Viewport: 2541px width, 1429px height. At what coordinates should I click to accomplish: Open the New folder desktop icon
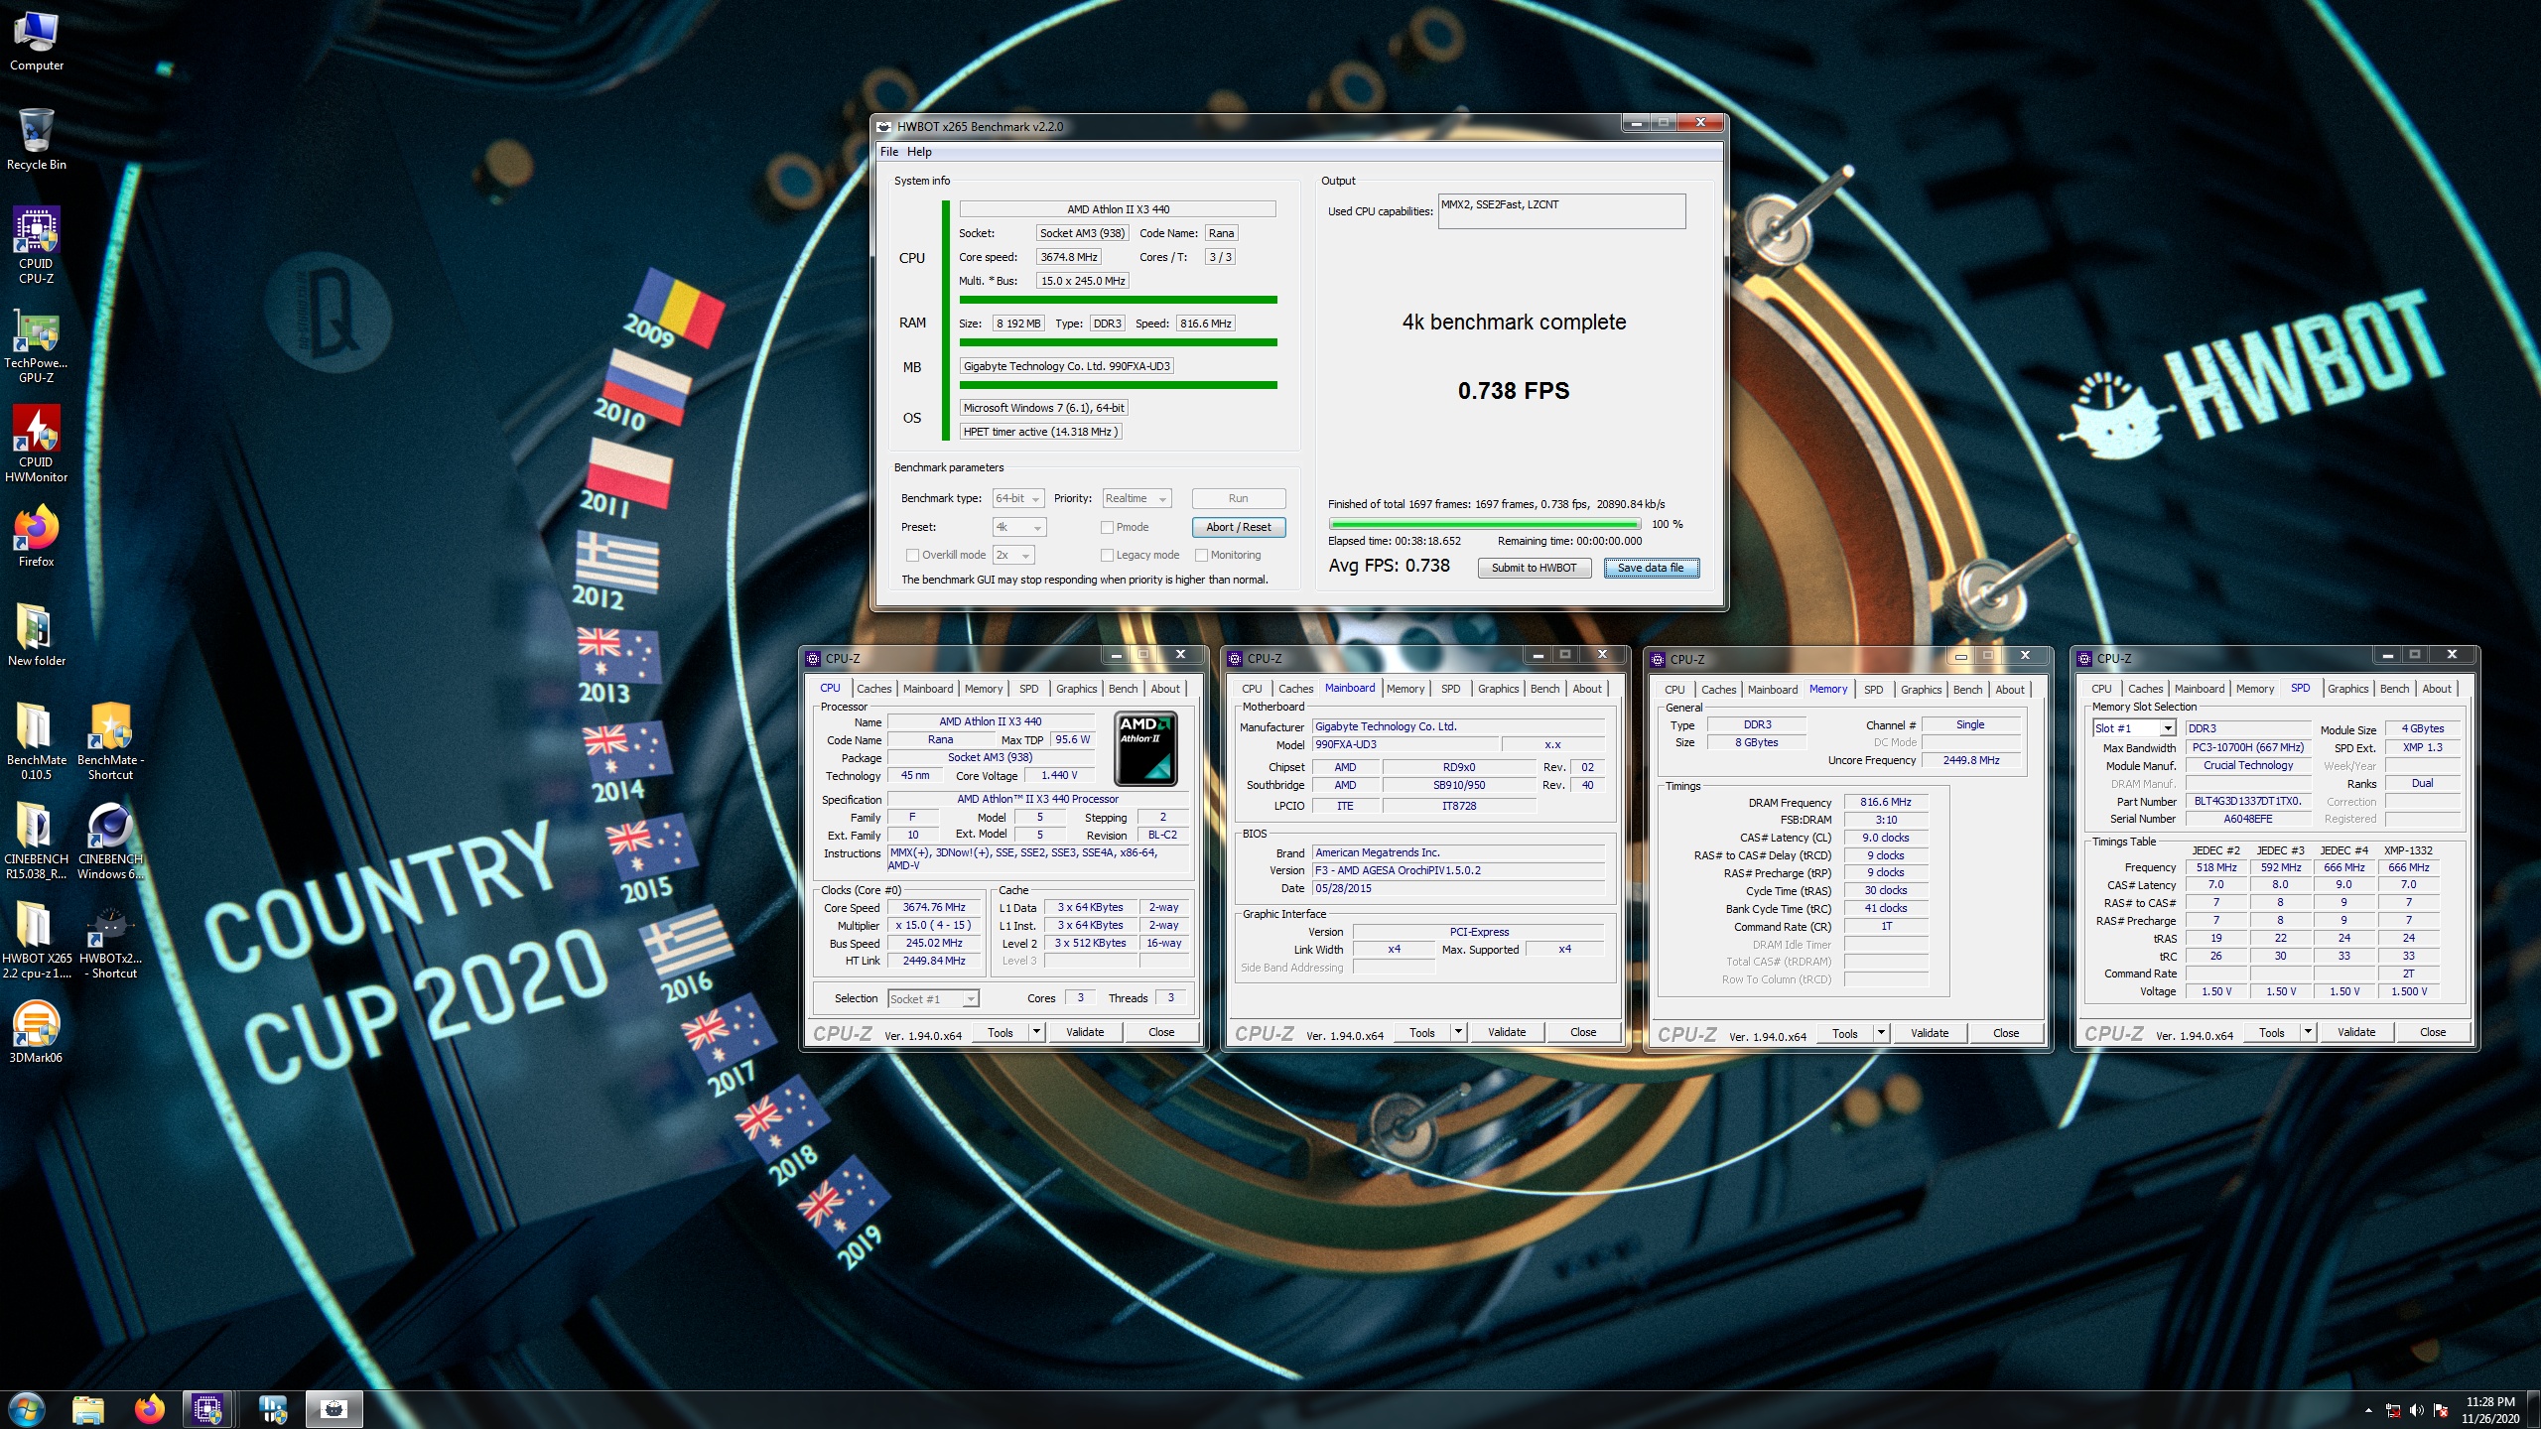coord(37,636)
